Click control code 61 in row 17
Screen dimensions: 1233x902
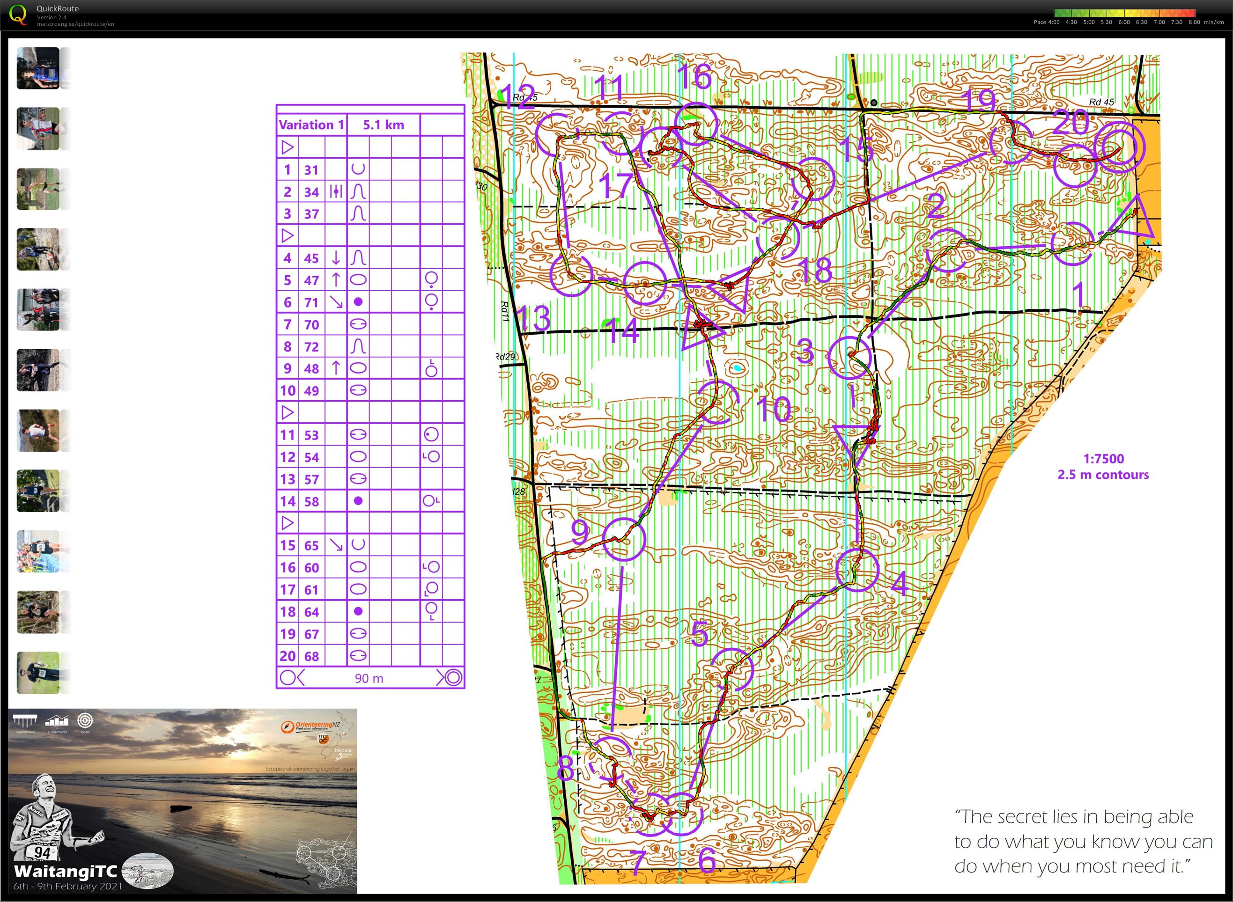coord(311,589)
